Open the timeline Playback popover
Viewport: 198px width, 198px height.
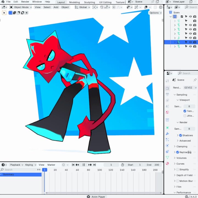click(16, 165)
